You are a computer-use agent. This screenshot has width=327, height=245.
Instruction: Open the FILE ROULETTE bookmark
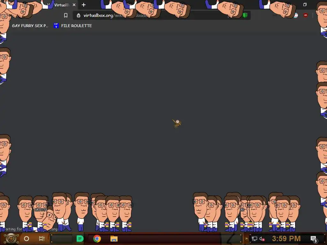point(73,26)
